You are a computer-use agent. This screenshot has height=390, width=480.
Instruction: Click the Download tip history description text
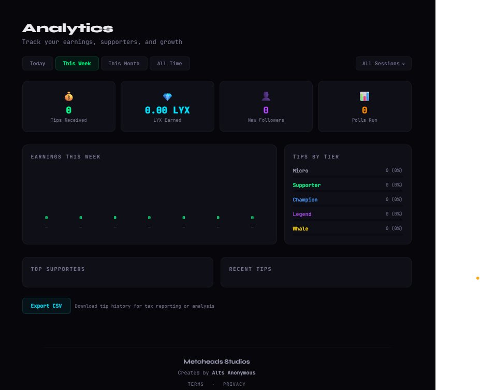pos(144,306)
